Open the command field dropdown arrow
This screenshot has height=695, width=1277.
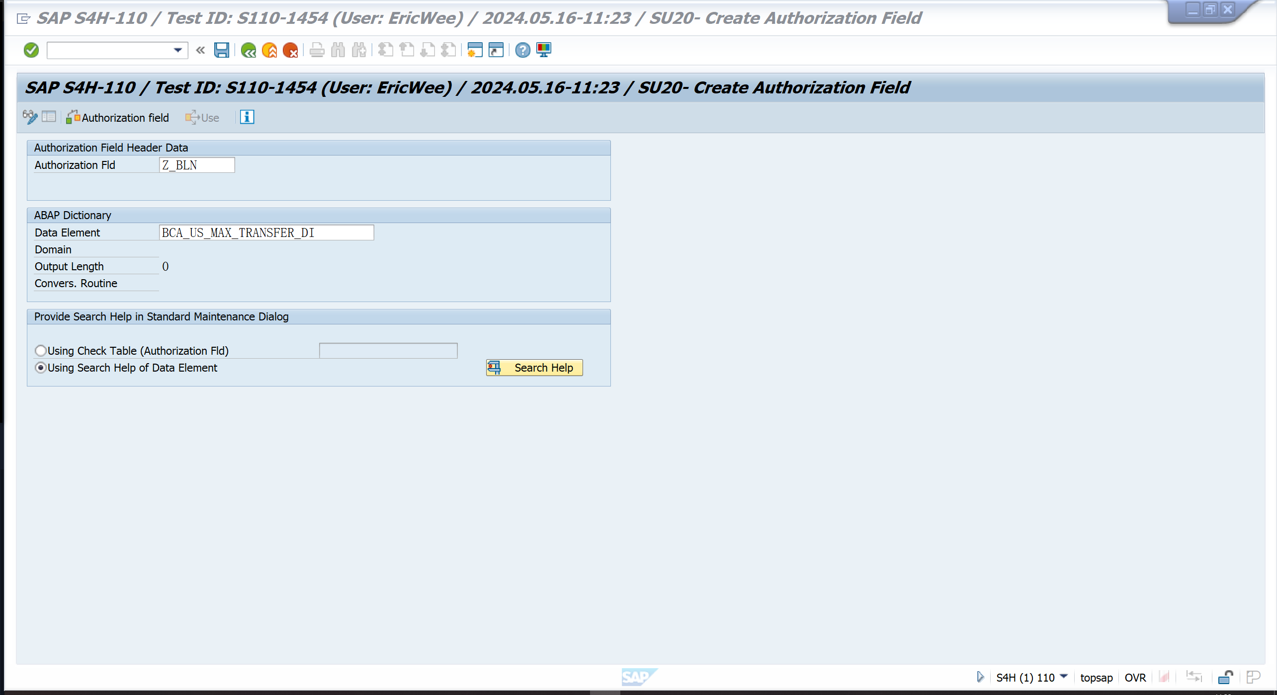click(177, 50)
